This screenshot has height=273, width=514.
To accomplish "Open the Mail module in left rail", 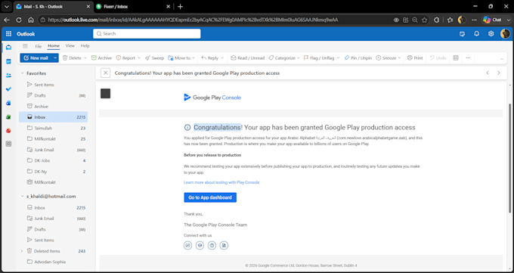I will pos(8,48).
